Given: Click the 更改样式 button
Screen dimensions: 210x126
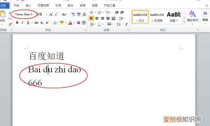Looking at the screenshot, I should [x=192, y=17].
